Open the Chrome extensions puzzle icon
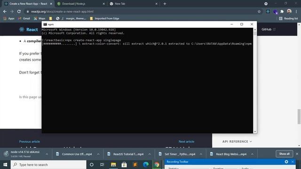This screenshot has height=169, width=301. tap(282, 11)
